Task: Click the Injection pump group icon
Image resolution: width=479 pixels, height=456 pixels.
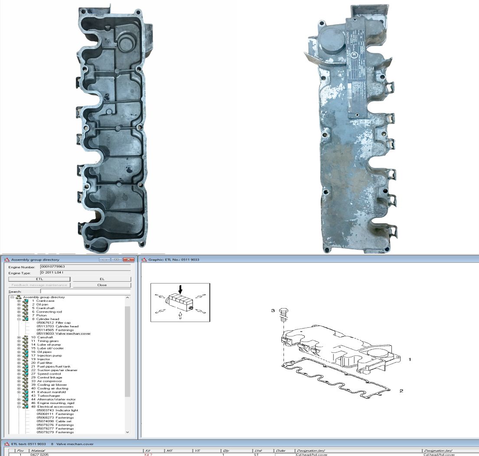Action: 26,355
